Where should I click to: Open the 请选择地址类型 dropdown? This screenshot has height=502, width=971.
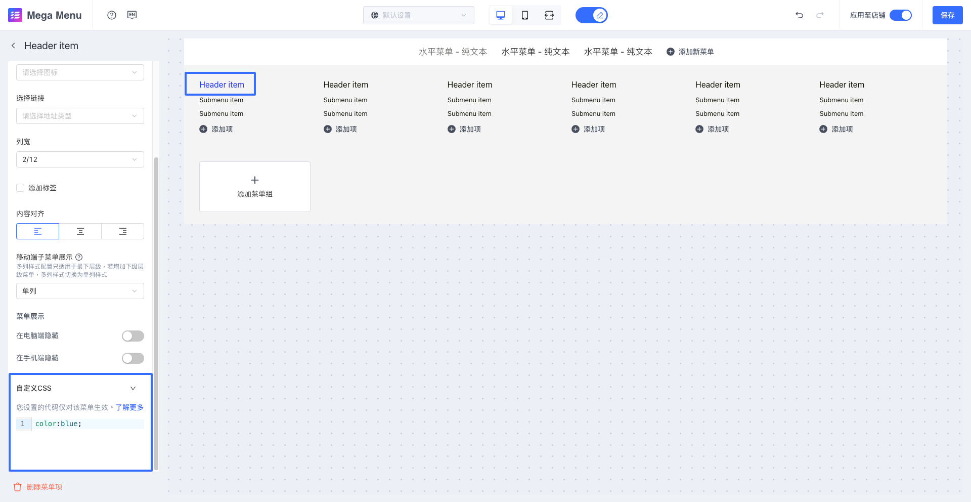tap(80, 116)
